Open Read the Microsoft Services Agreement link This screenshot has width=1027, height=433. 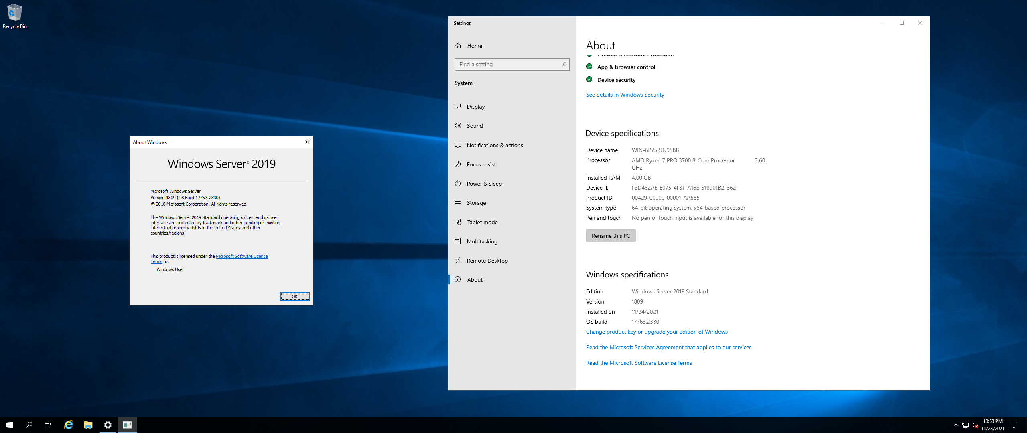[x=669, y=348]
